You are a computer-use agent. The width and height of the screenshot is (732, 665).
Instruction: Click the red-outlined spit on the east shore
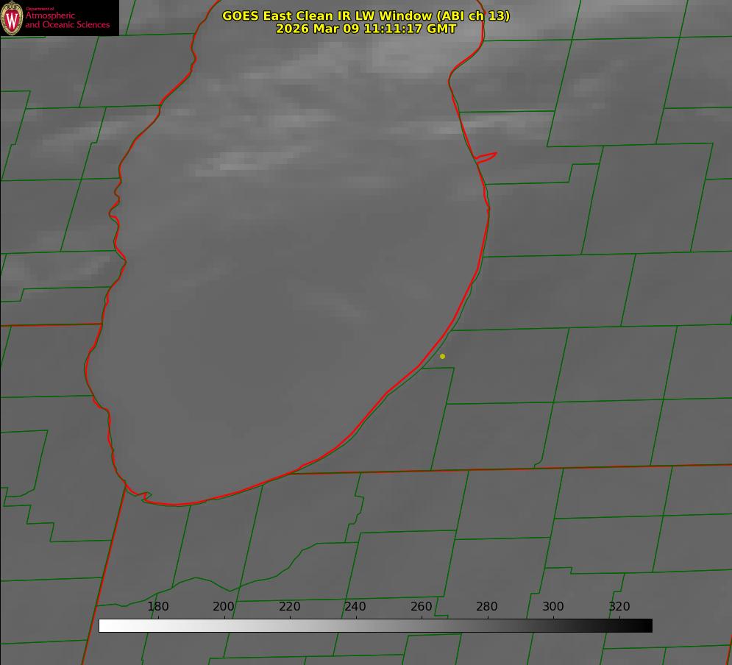point(487,157)
